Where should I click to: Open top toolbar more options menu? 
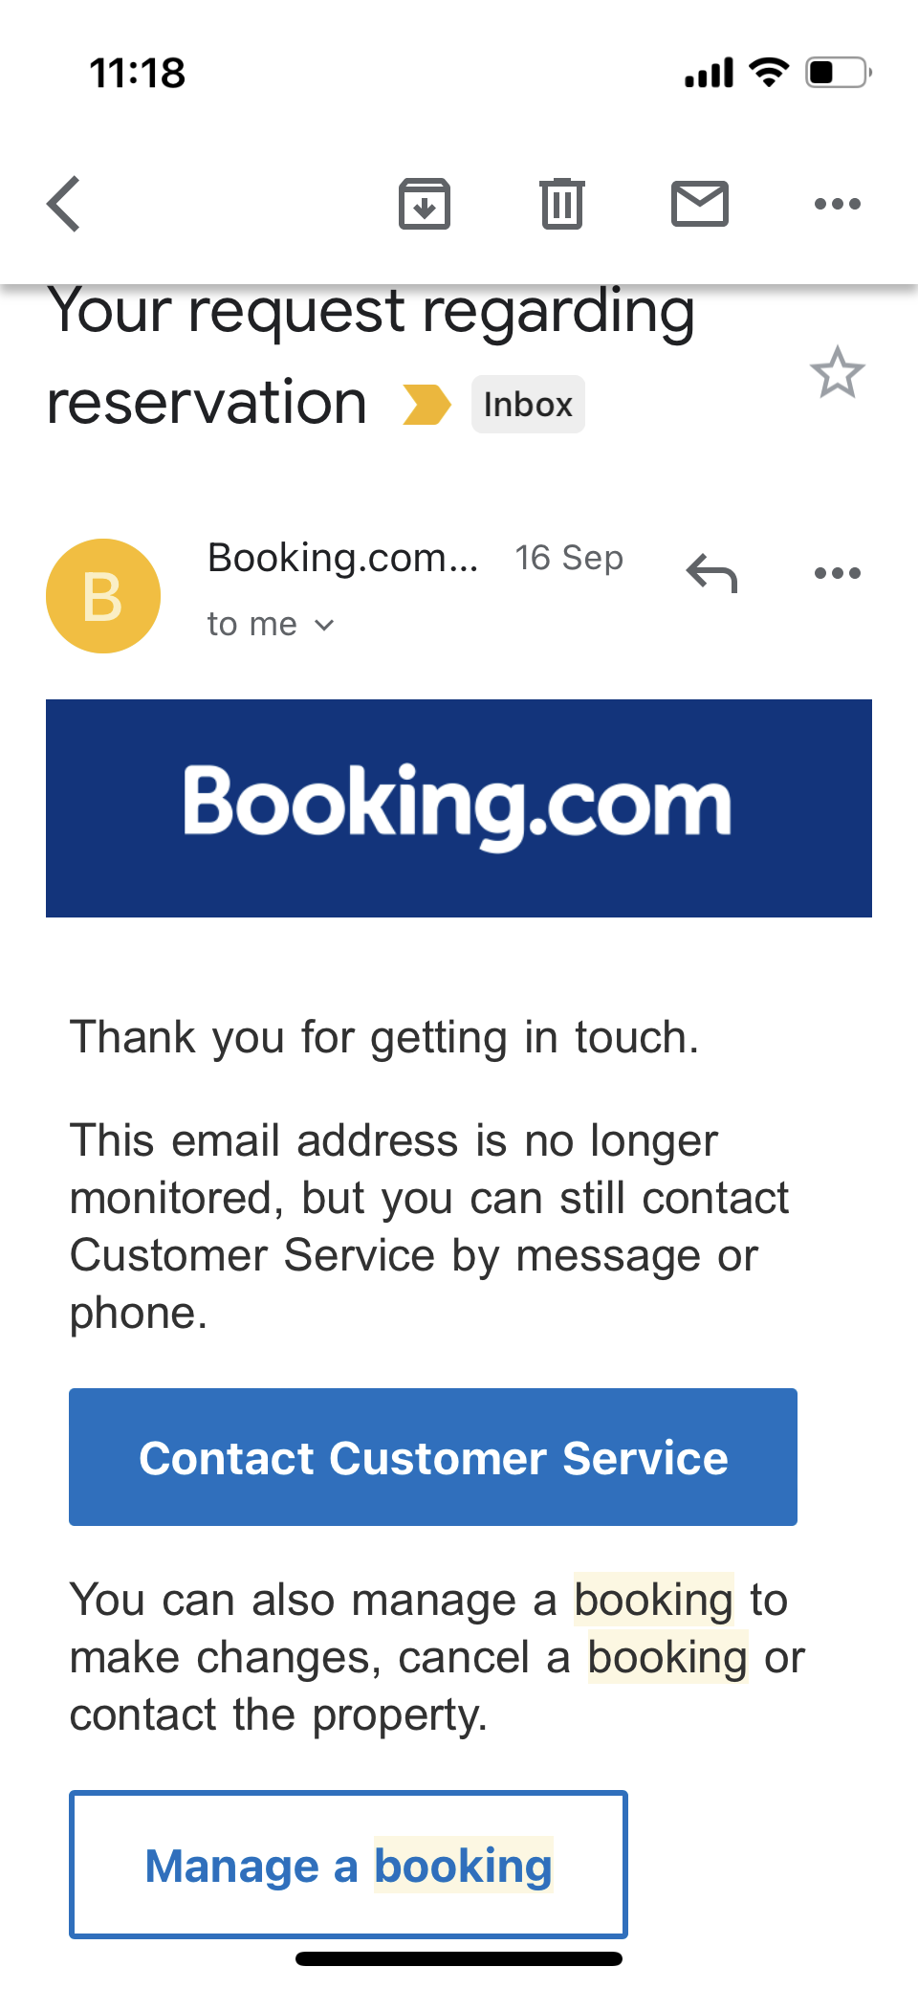(x=837, y=204)
